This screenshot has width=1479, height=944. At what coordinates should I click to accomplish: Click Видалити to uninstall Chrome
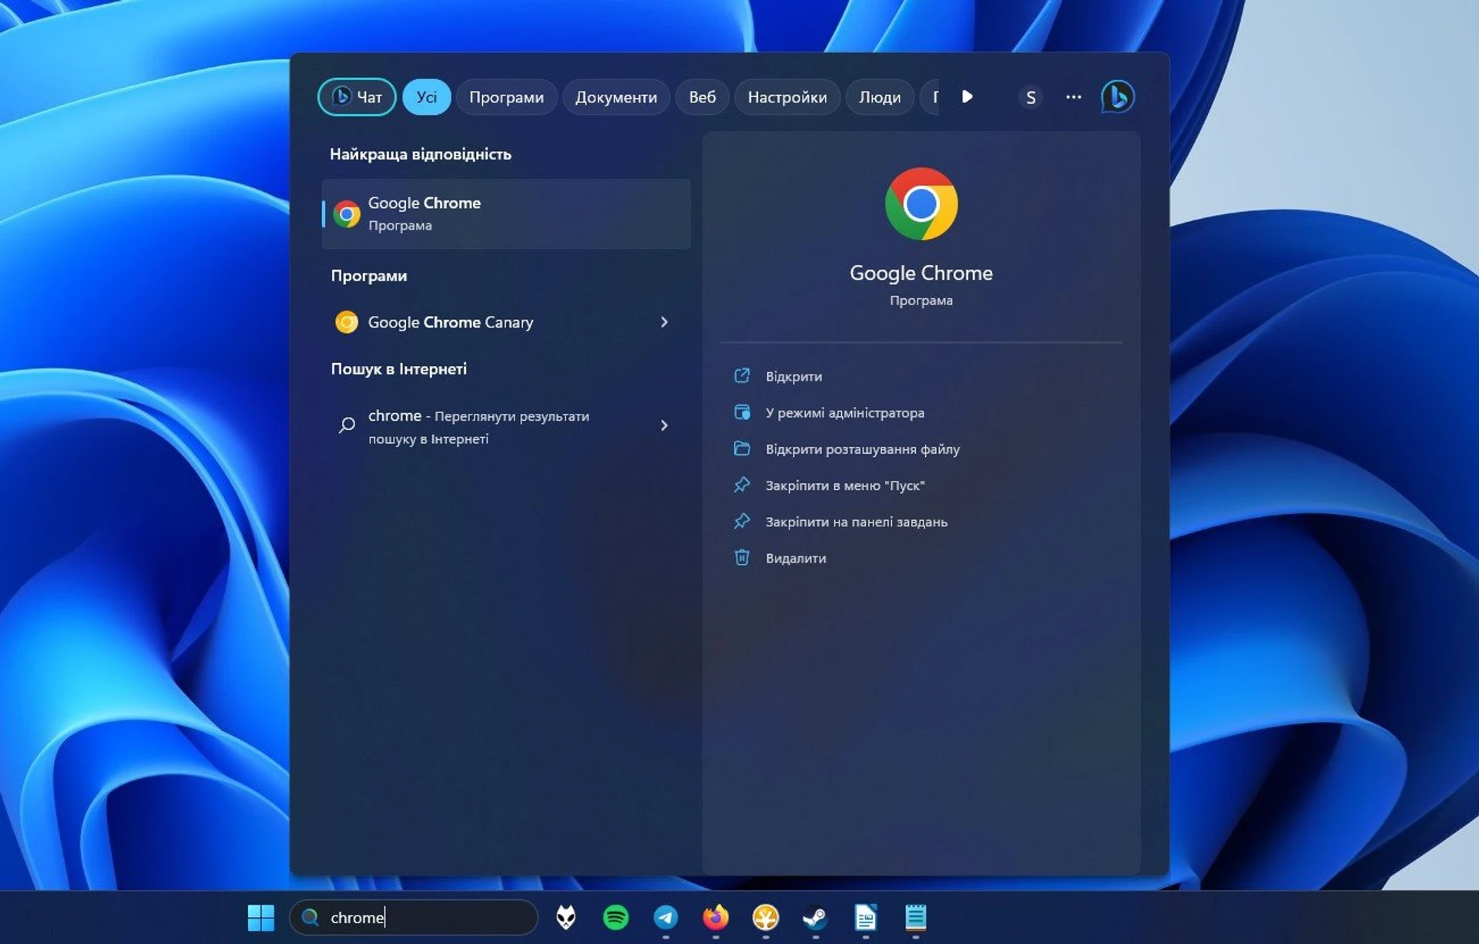[x=796, y=558]
